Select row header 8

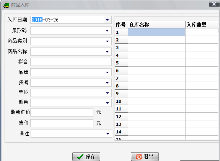click(121, 86)
